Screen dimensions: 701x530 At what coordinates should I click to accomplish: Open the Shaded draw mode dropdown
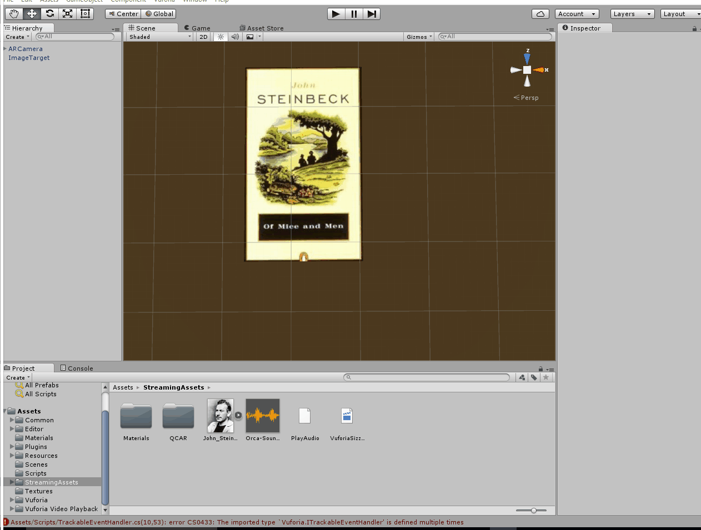(159, 36)
